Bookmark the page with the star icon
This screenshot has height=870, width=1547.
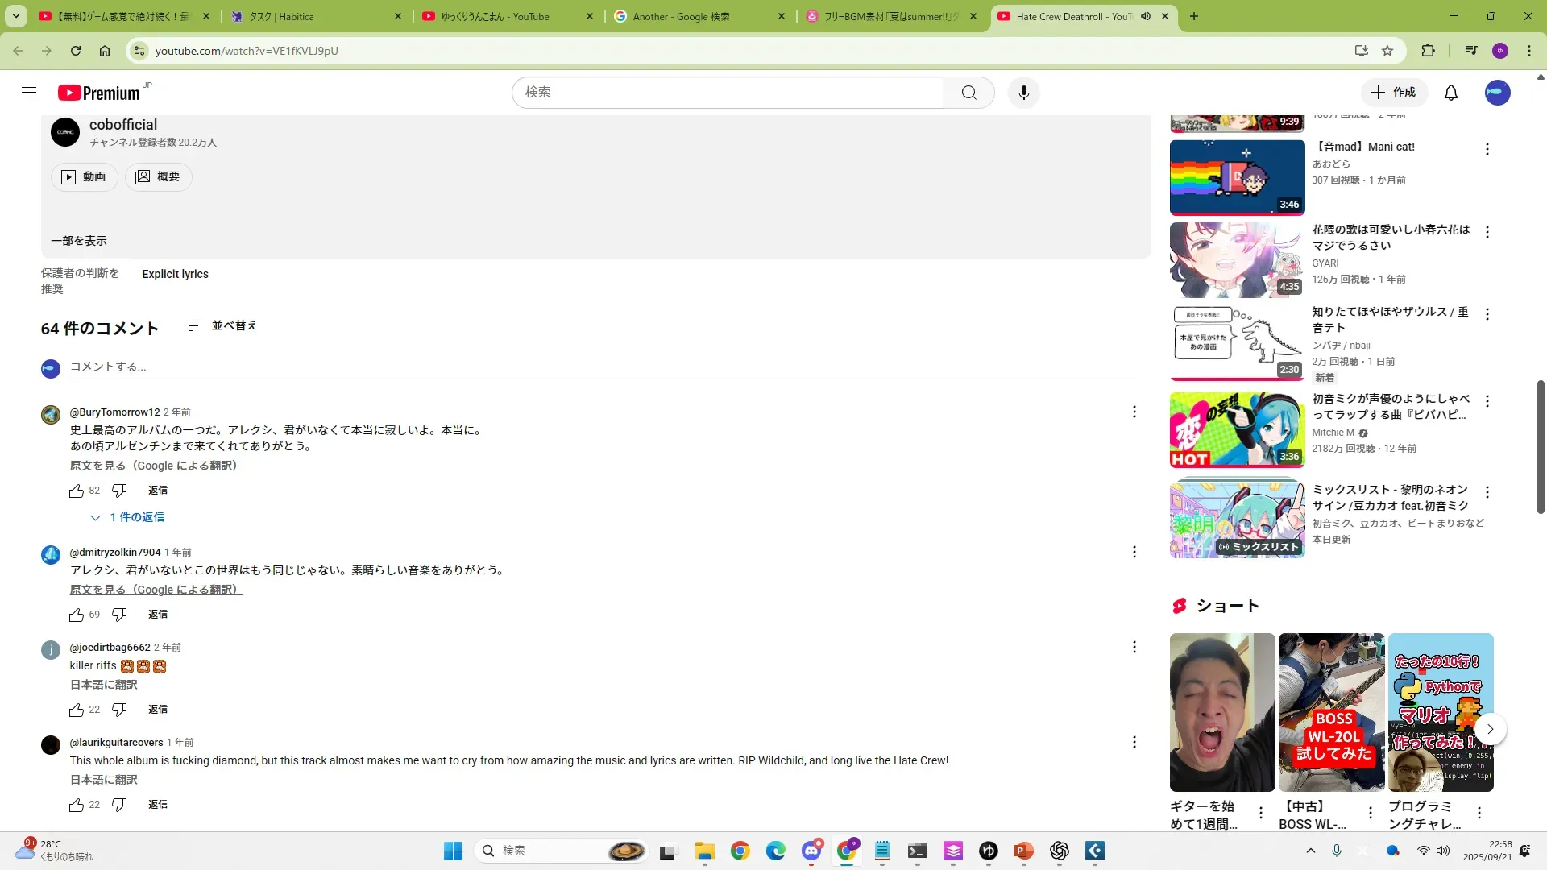click(1387, 51)
